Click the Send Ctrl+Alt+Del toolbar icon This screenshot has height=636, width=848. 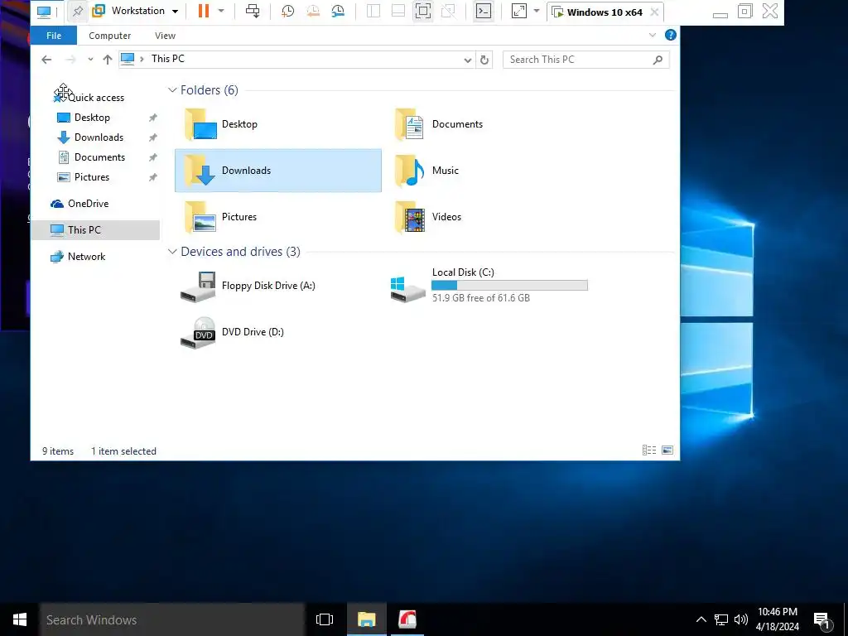[x=253, y=11]
